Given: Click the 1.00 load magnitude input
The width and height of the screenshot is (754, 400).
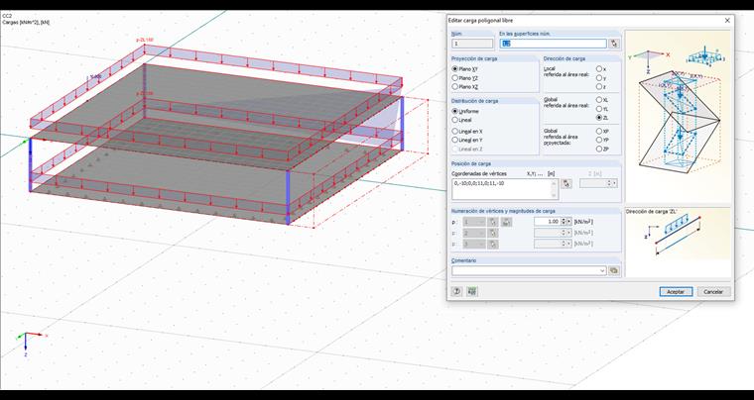Looking at the screenshot, I should point(548,222).
